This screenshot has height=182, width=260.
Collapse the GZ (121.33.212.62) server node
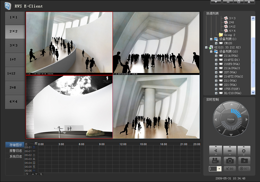pyautogui.click(x=206, y=47)
